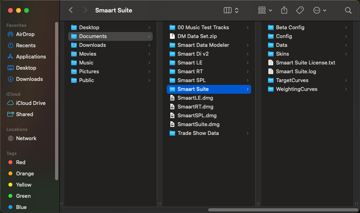360x213 pixels.
Task: Open the Group By grid dropdown
Action: click(x=265, y=10)
